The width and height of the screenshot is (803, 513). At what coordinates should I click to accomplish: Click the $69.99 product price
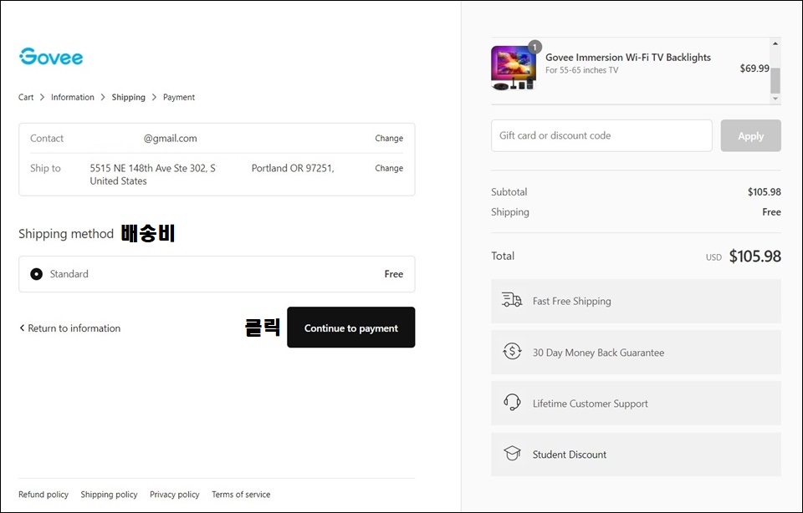coord(754,68)
